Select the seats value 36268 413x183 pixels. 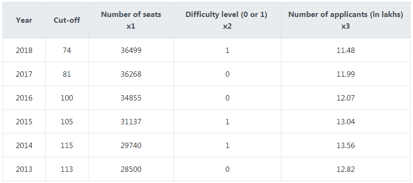[131, 74]
